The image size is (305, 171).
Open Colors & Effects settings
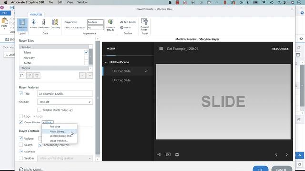tap(111, 25)
